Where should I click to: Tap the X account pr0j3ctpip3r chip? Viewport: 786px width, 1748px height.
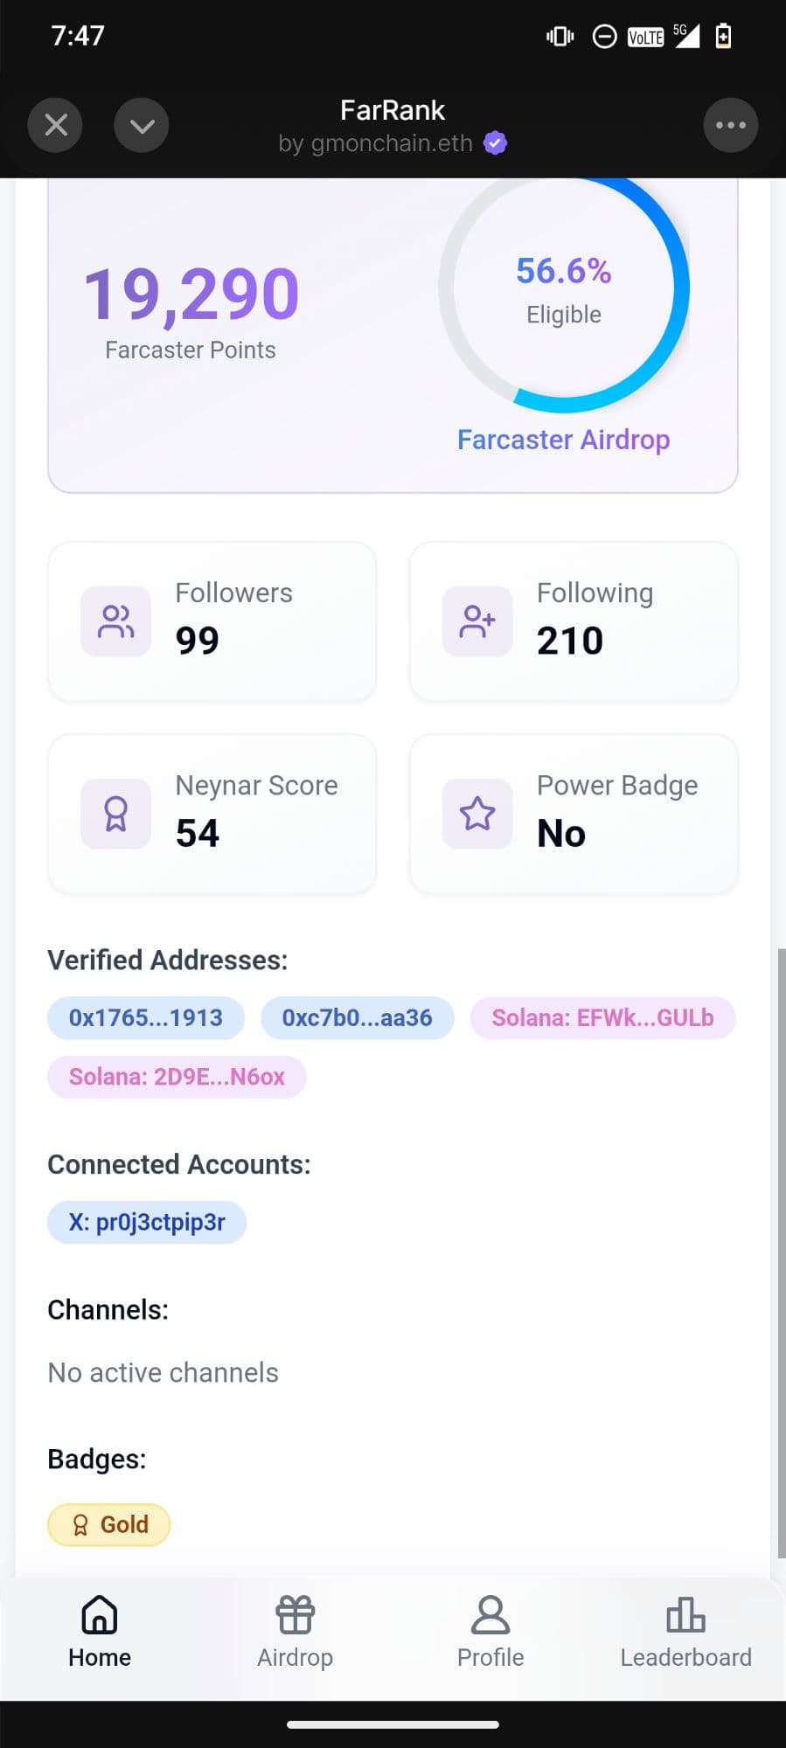pos(147,1222)
